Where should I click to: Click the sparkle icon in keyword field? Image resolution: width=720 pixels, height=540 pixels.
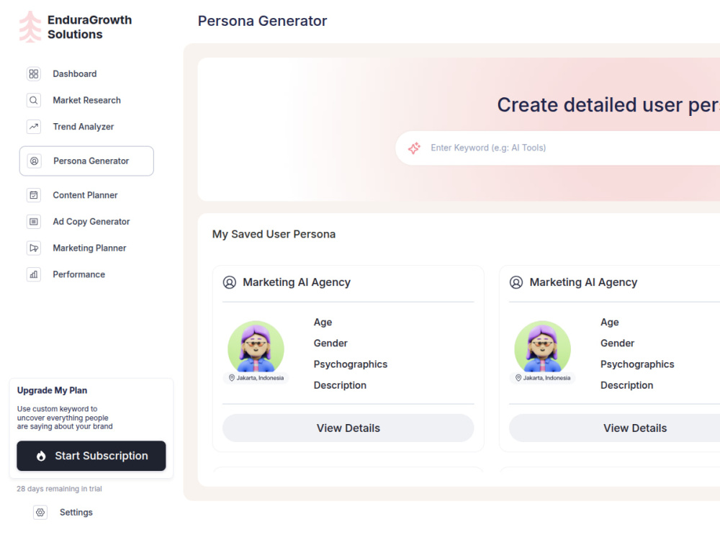click(414, 148)
